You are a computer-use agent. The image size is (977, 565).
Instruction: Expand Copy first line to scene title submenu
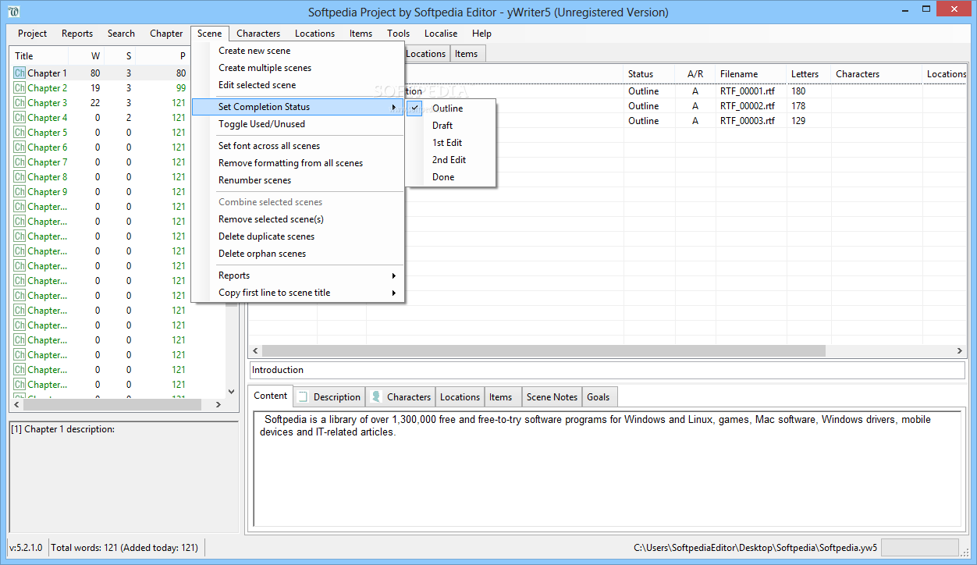click(x=298, y=293)
